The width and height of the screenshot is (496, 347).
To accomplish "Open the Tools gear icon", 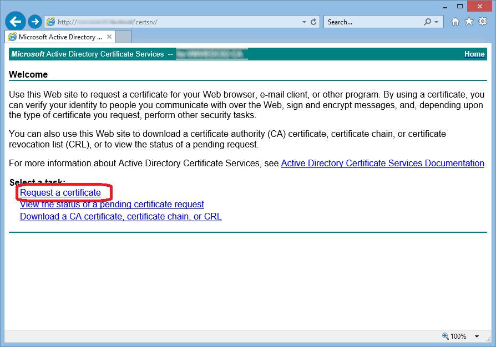I will click(482, 22).
